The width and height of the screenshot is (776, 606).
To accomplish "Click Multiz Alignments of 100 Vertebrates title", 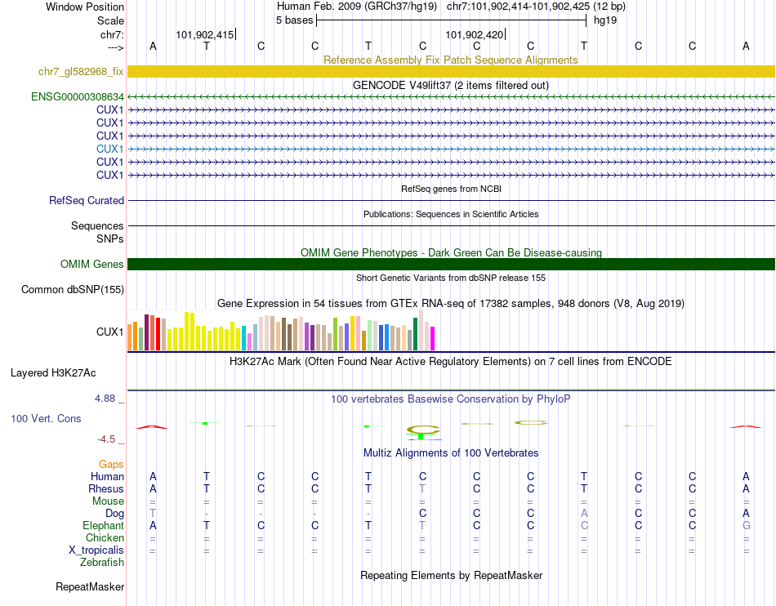I will pyautogui.click(x=451, y=452).
